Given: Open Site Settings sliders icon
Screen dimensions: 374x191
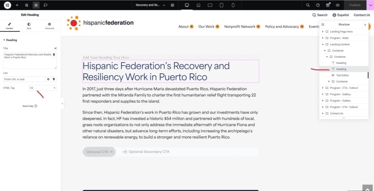Looking at the screenshot, I should pyautogui.click(x=27, y=5).
